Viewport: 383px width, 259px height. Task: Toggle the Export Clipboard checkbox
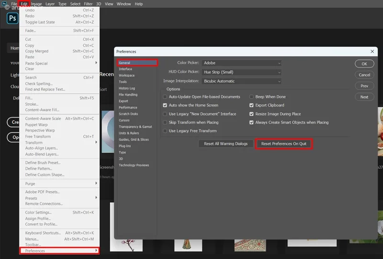251,105
